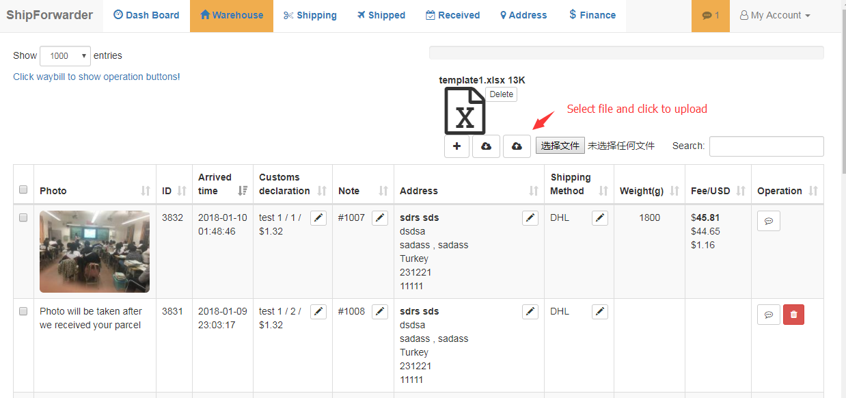
Task: Edit address of parcel 3832
Action: click(530, 217)
